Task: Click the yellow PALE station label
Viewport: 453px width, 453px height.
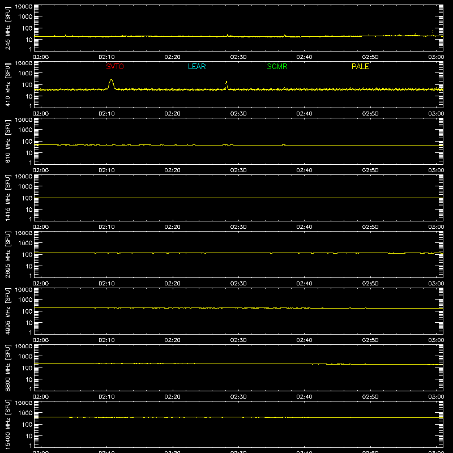Action: (x=360, y=66)
